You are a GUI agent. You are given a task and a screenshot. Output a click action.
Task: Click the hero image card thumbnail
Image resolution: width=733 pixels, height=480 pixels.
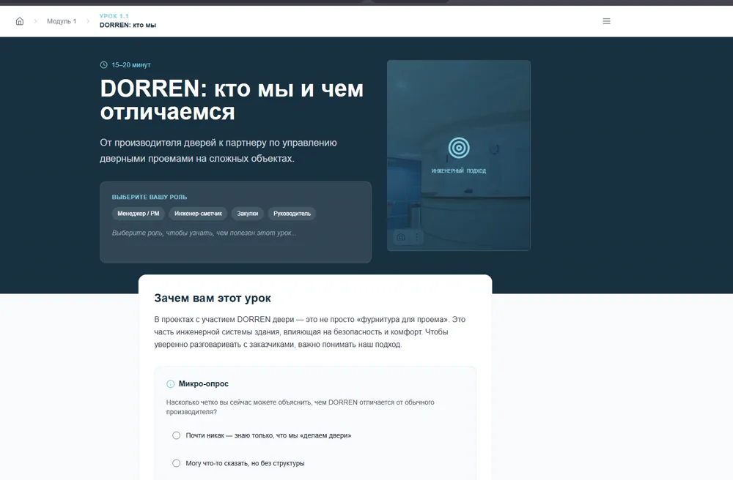tap(459, 155)
